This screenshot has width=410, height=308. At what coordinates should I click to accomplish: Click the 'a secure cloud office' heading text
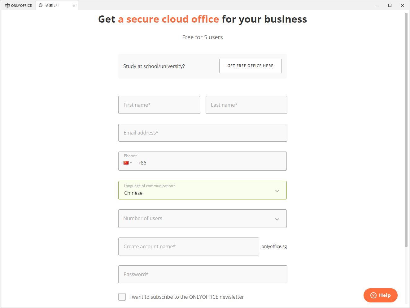tap(168, 19)
